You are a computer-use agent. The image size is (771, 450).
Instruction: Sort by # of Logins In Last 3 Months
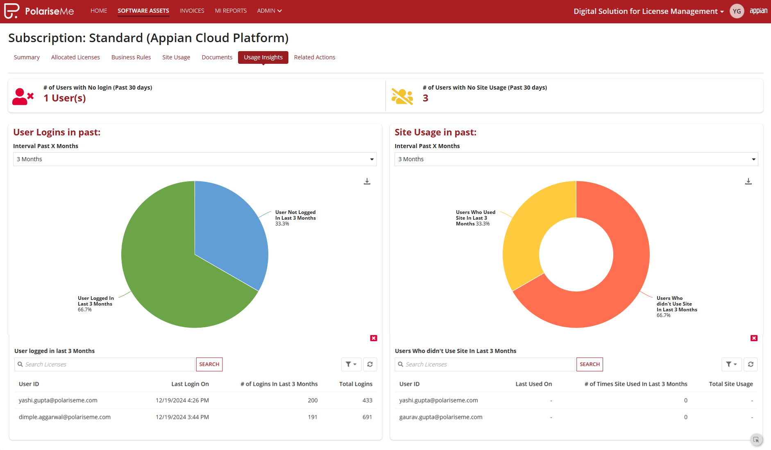[279, 384]
